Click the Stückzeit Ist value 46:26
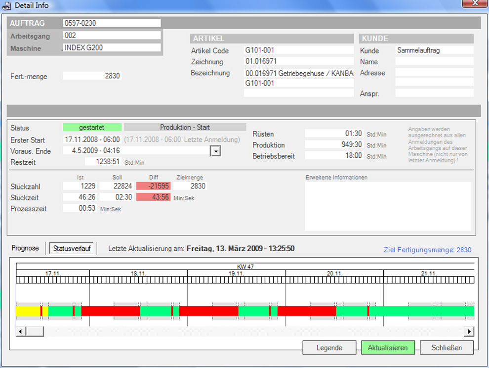489x368 pixels. (81, 197)
